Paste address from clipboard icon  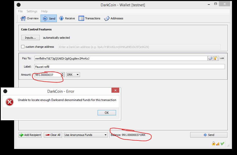(x=216, y=58)
